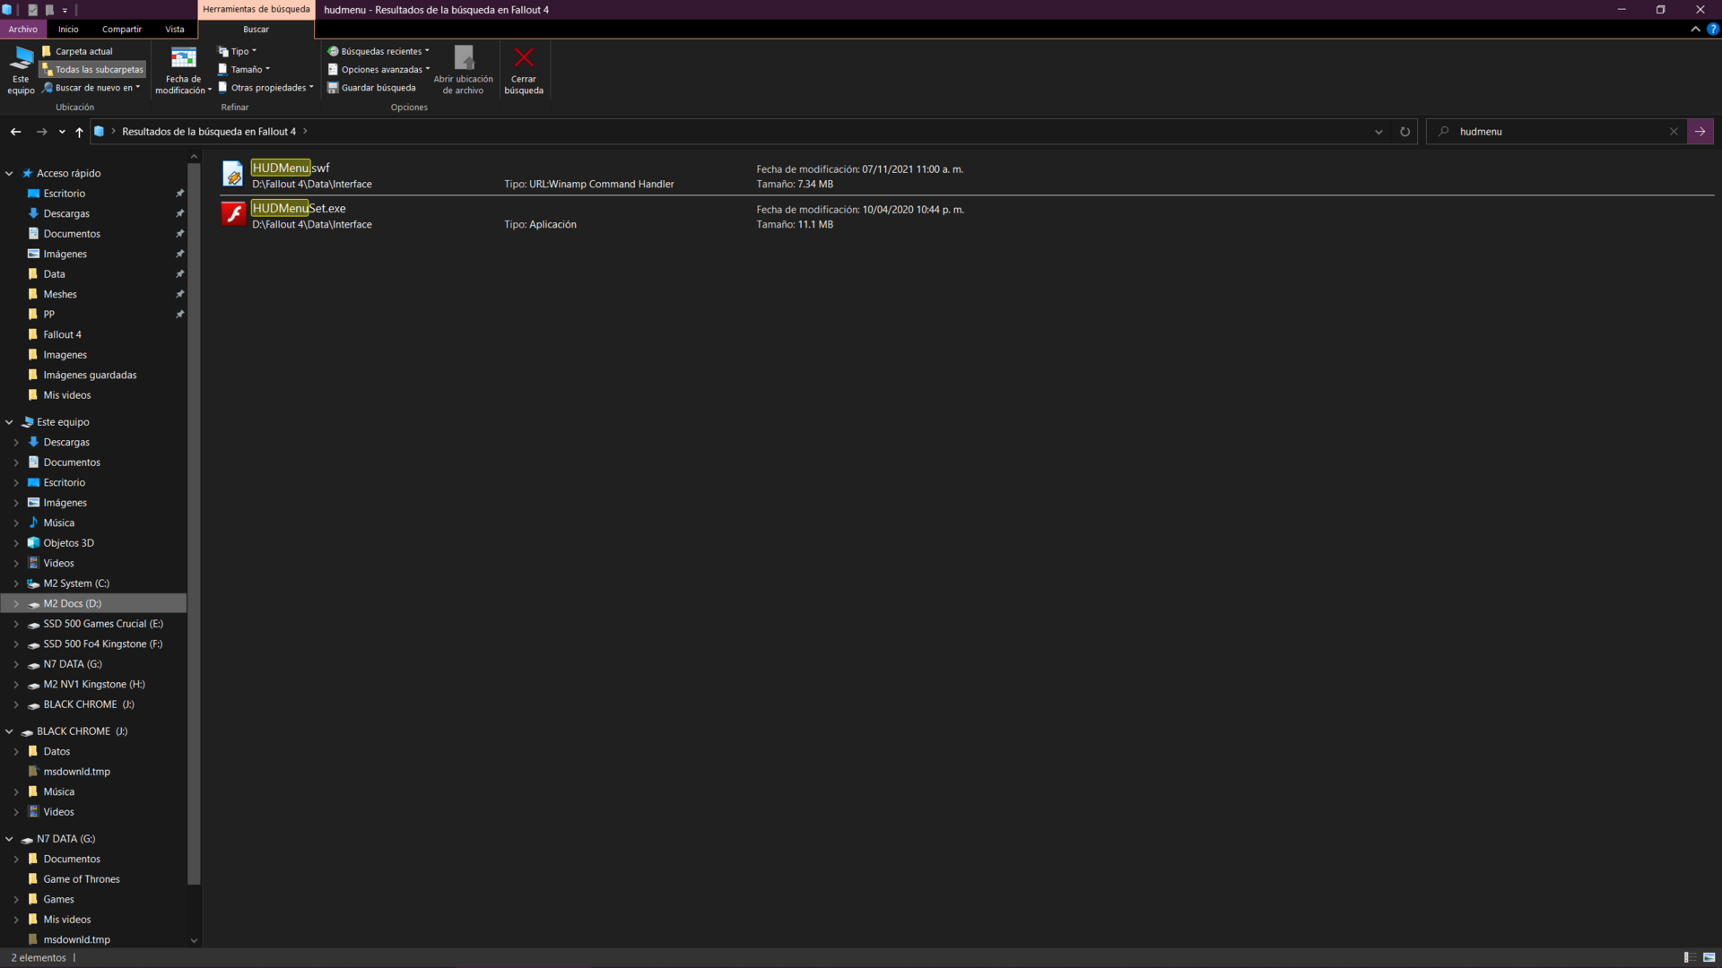Viewport: 1722px width, 968px height.
Task: Go forward with the forward arrow
Action: (x=41, y=132)
